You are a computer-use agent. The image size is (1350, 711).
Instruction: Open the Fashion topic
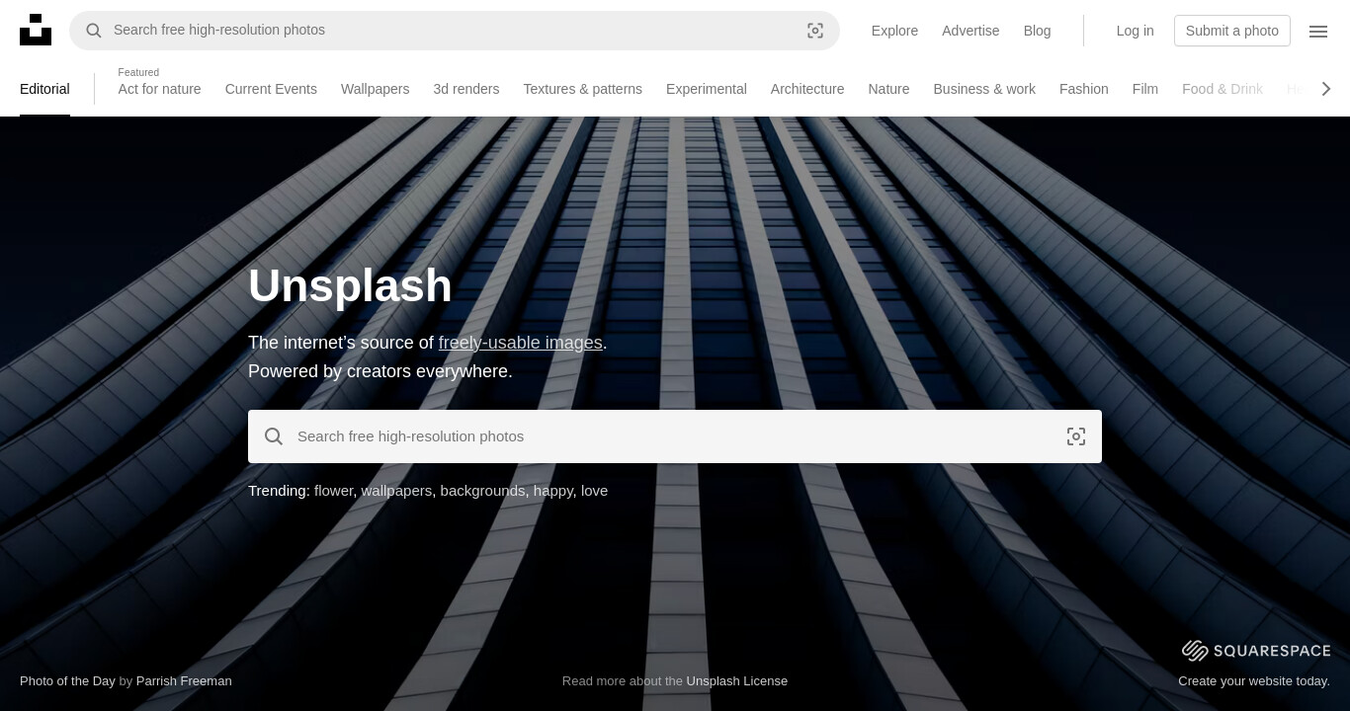point(1083,89)
